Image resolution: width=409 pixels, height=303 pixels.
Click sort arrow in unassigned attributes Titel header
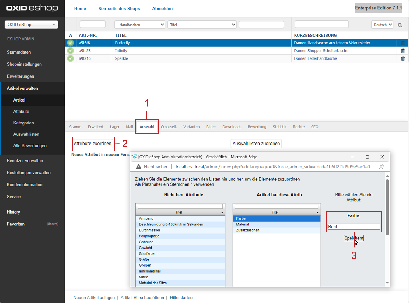(x=222, y=213)
